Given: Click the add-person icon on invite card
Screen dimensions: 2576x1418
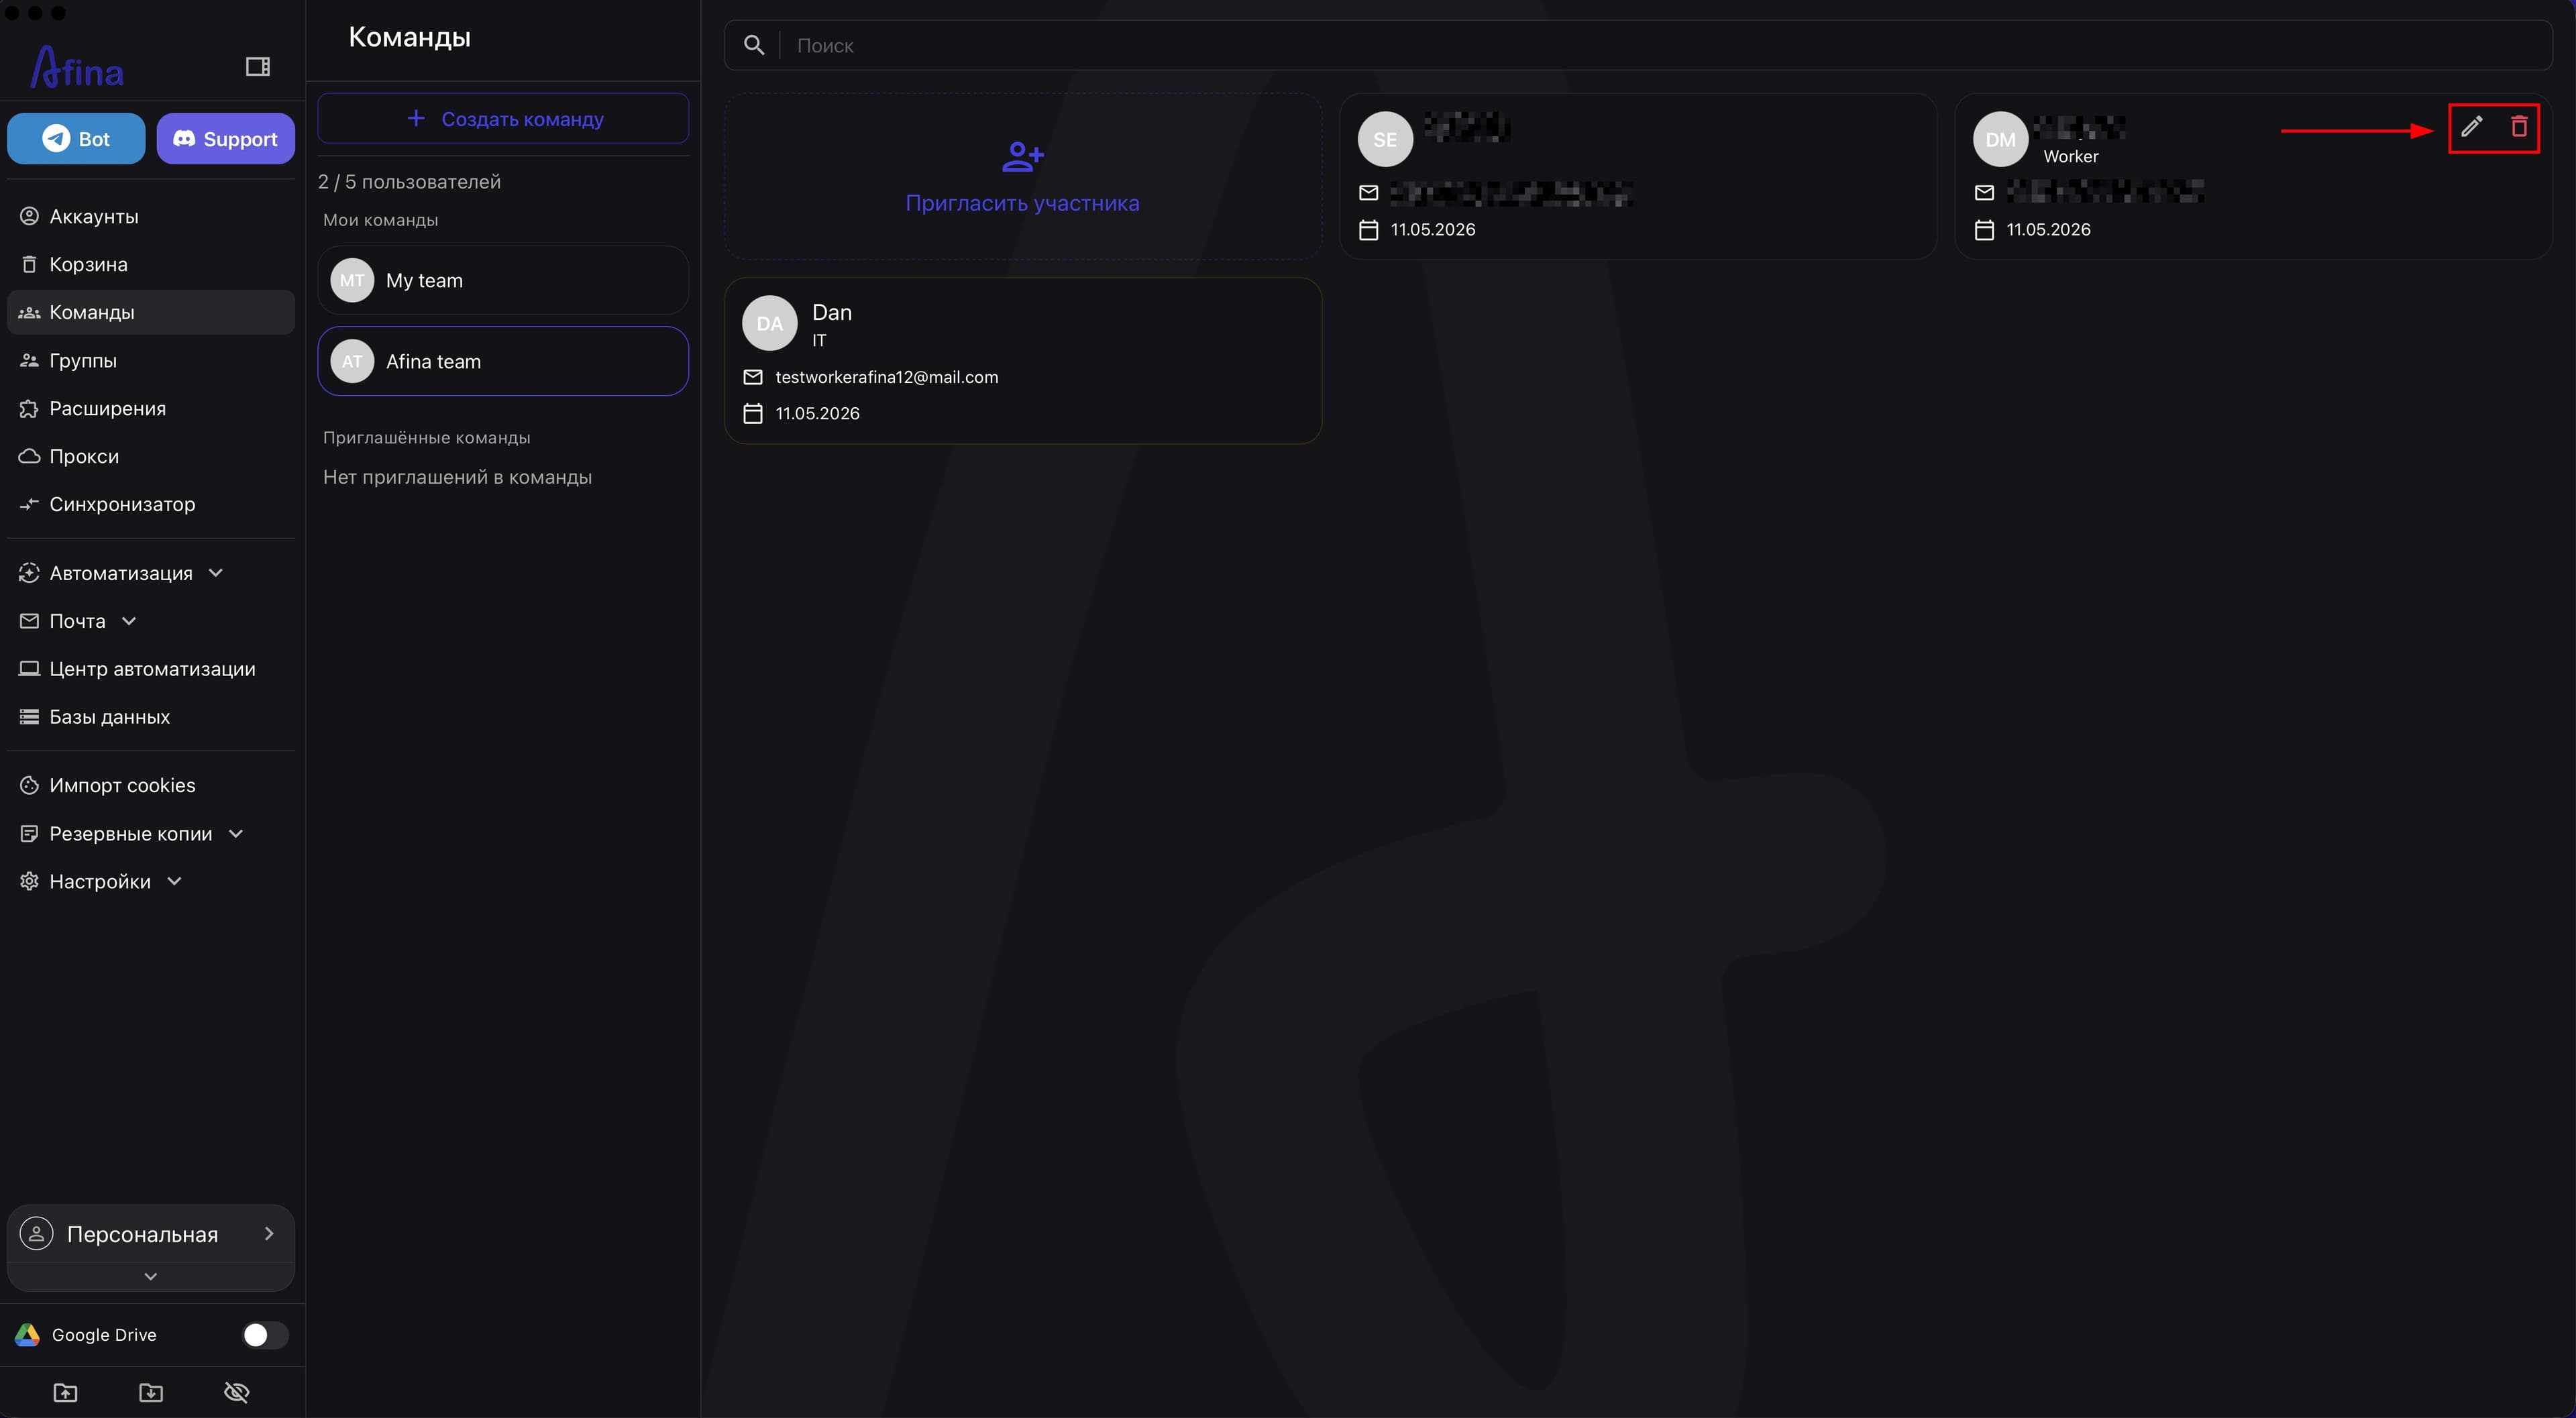Looking at the screenshot, I should 1023,156.
